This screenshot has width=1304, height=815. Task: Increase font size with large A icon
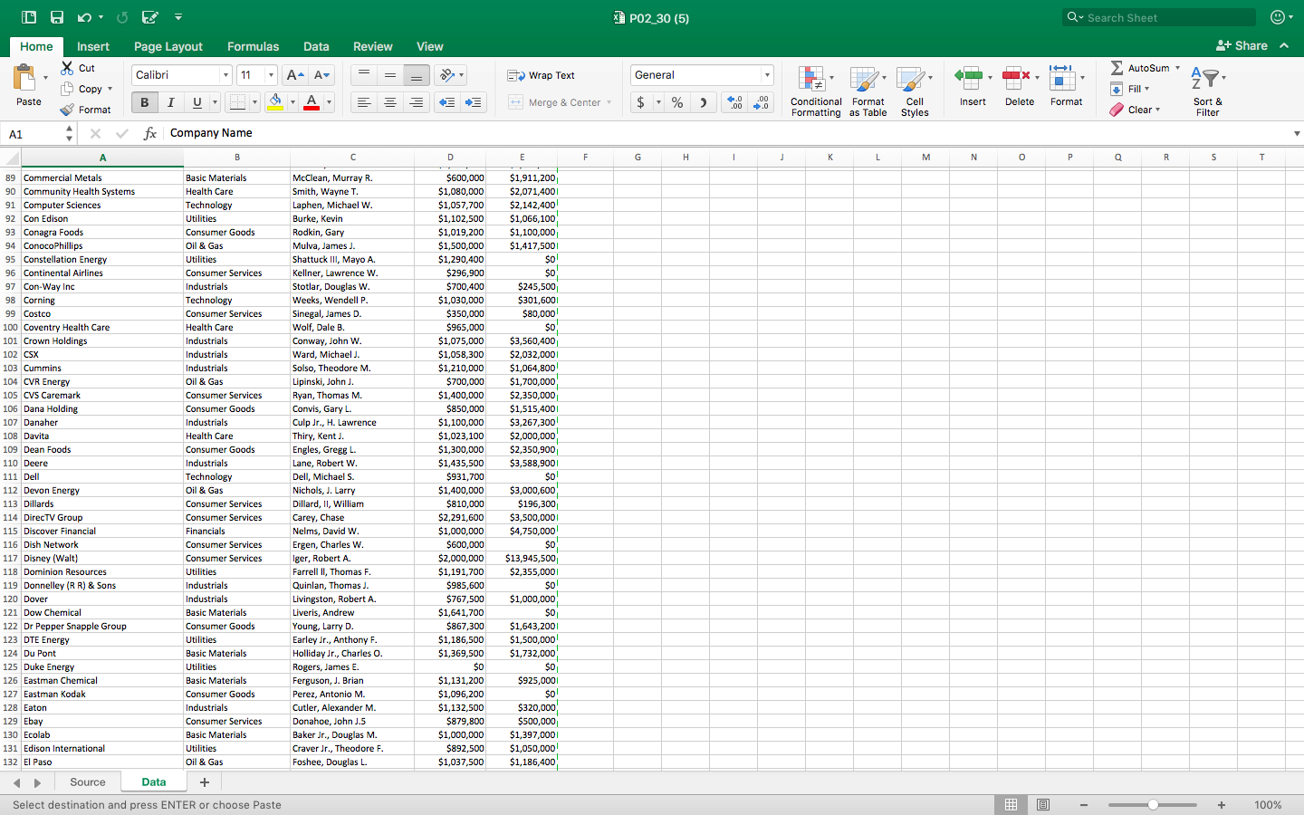(x=294, y=75)
